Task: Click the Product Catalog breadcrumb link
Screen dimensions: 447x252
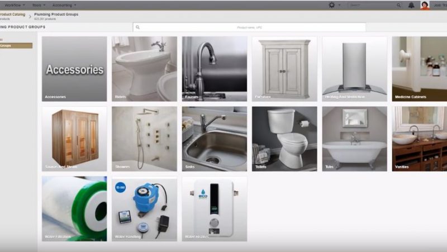Action: coord(12,15)
